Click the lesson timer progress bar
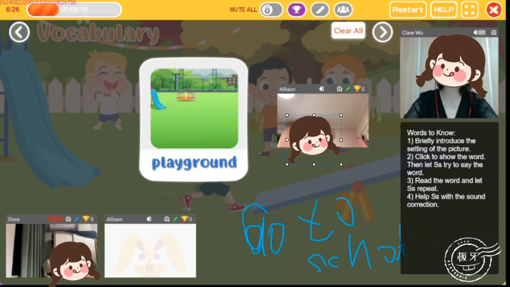510x287 pixels. (x=74, y=10)
